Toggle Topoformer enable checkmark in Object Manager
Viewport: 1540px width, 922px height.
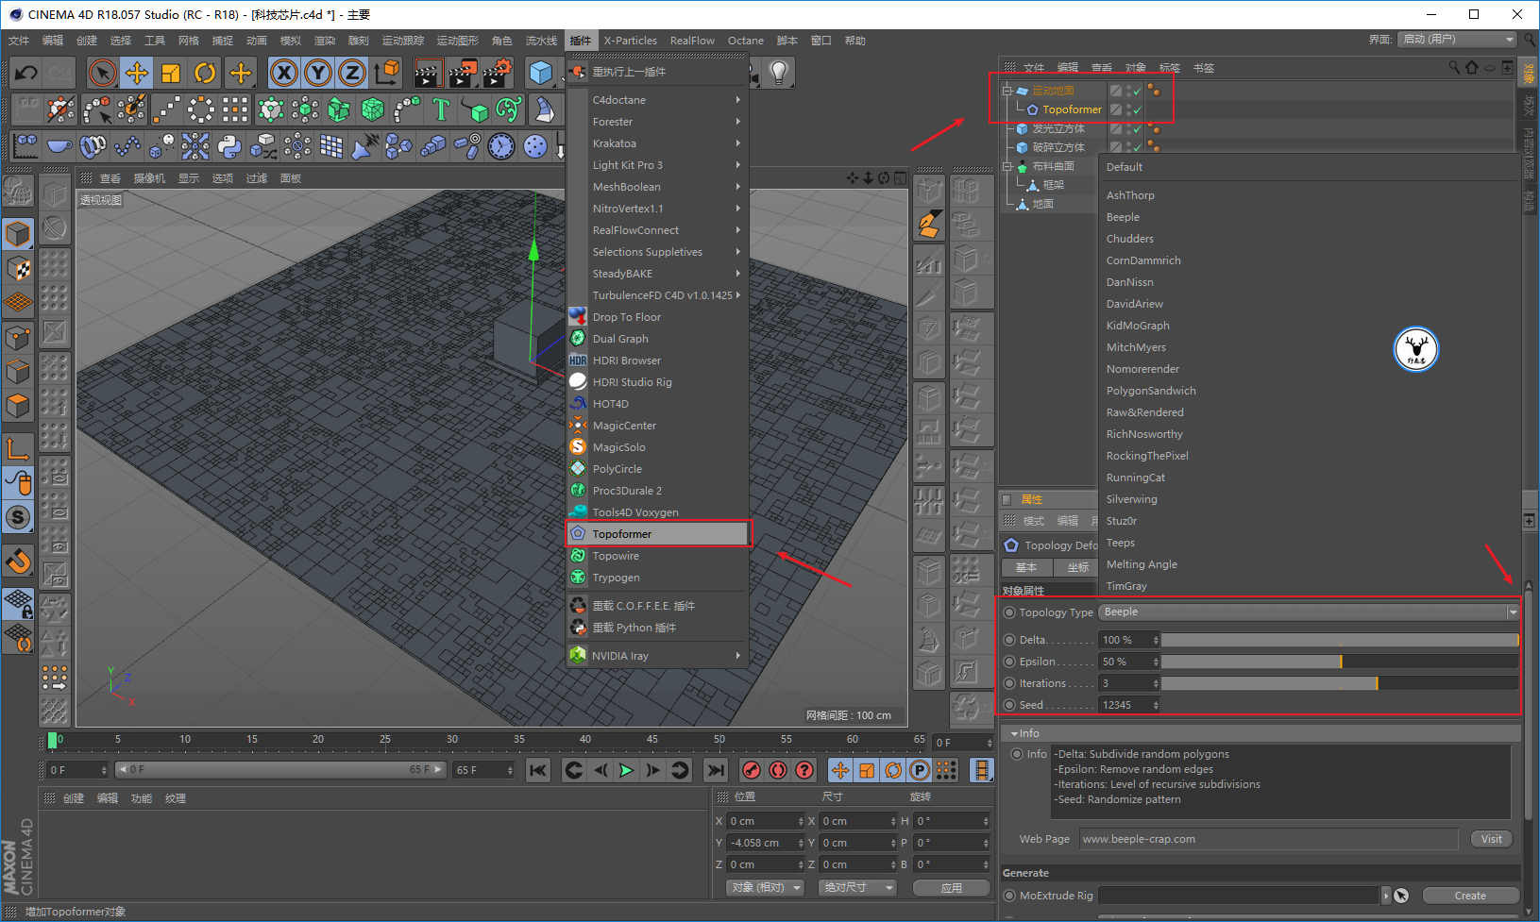tap(1137, 110)
